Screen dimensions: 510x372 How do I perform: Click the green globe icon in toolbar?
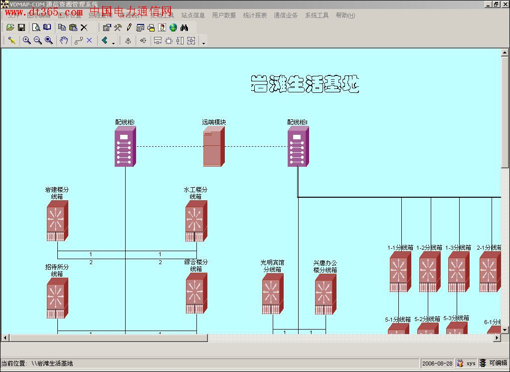point(173,27)
